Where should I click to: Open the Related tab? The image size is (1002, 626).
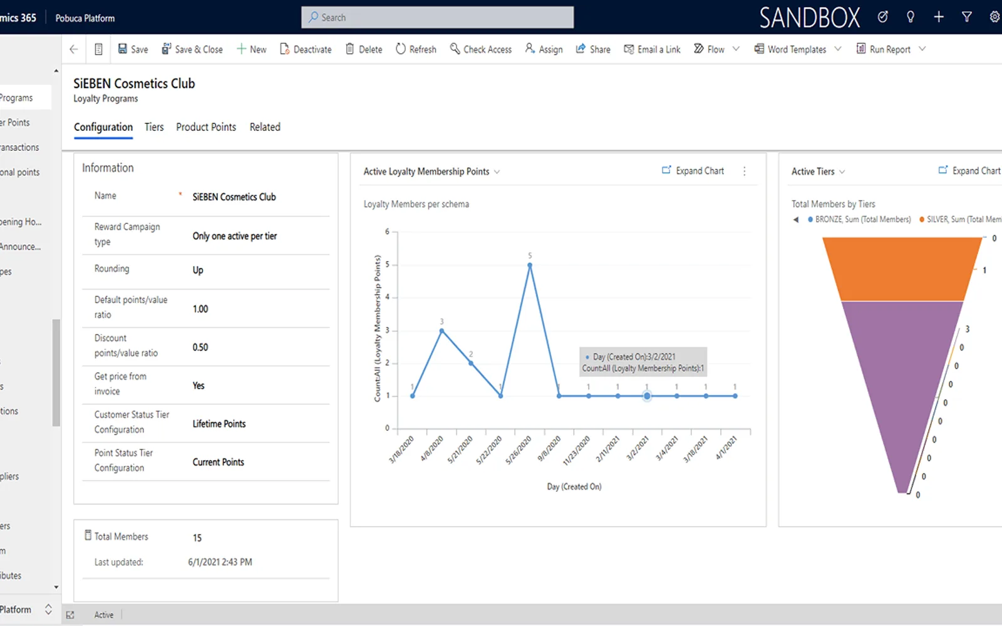pos(265,127)
